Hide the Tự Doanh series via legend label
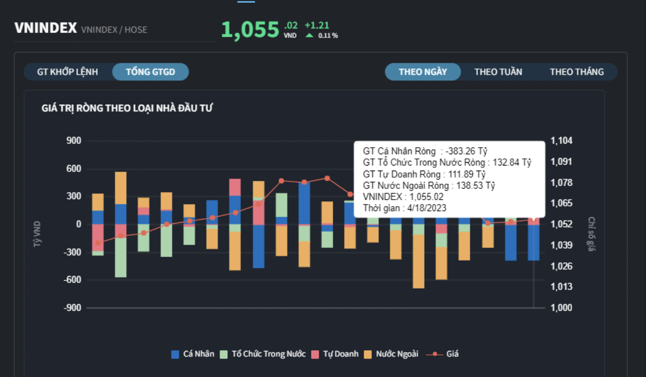This screenshot has width=646, height=377. coord(340,354)
